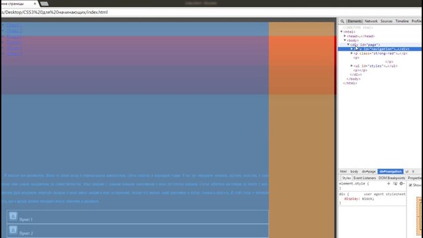This screenshot has width=423, height=238.
Task: Collapse the html node
Action: click(x=342, y=32)
